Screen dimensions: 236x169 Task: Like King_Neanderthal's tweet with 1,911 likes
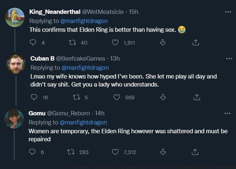[x=115, y=43]
